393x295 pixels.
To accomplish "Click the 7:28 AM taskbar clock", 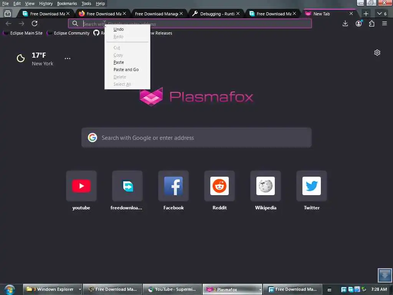I will 379,289.
